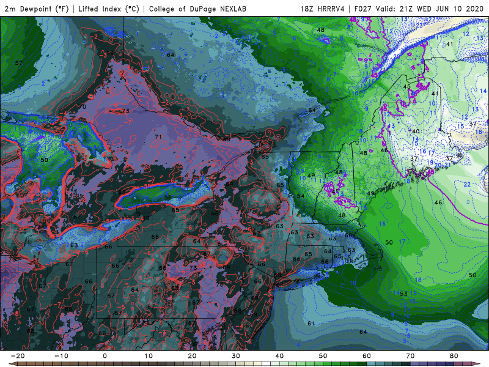Click the -20 label on the color scale
The image size is (489, 367).
click(x=18, y=356)
